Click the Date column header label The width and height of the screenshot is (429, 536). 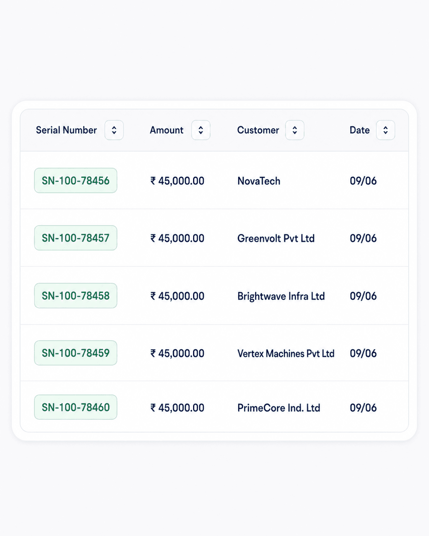pos(360,130)
